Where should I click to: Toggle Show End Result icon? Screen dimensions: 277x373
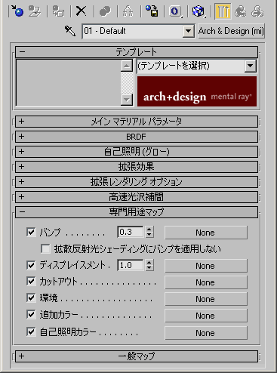point(223,11)
